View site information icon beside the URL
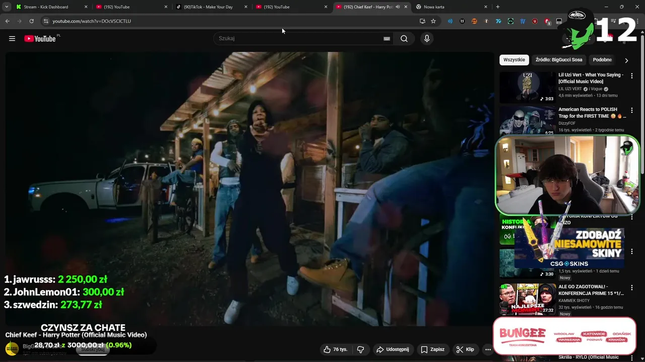Screen dimensions: 645x362 (46, 21)
